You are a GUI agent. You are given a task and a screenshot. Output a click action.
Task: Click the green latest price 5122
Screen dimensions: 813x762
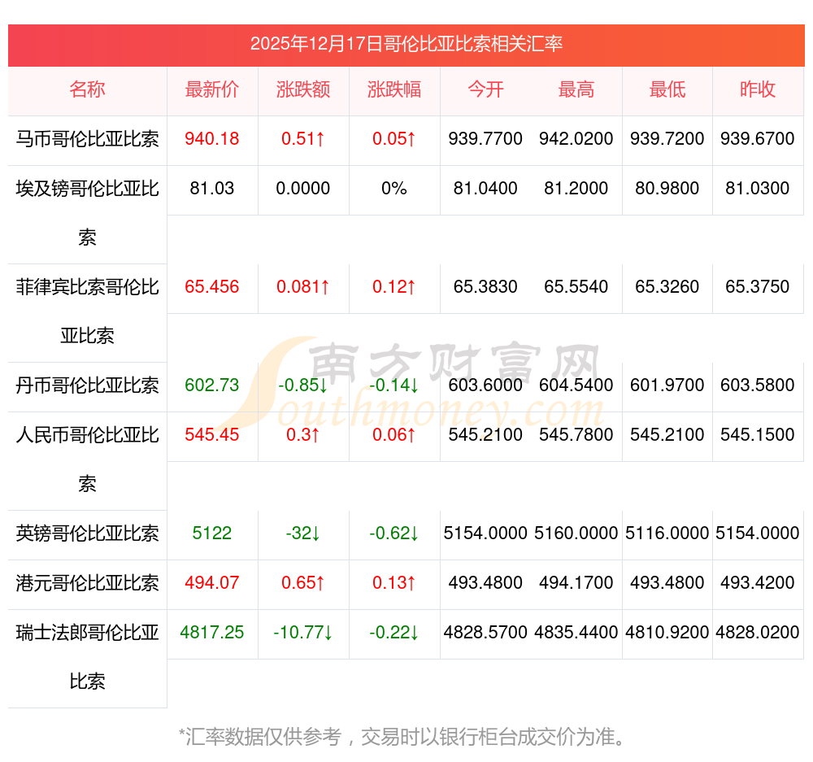[x=212, y=533]
